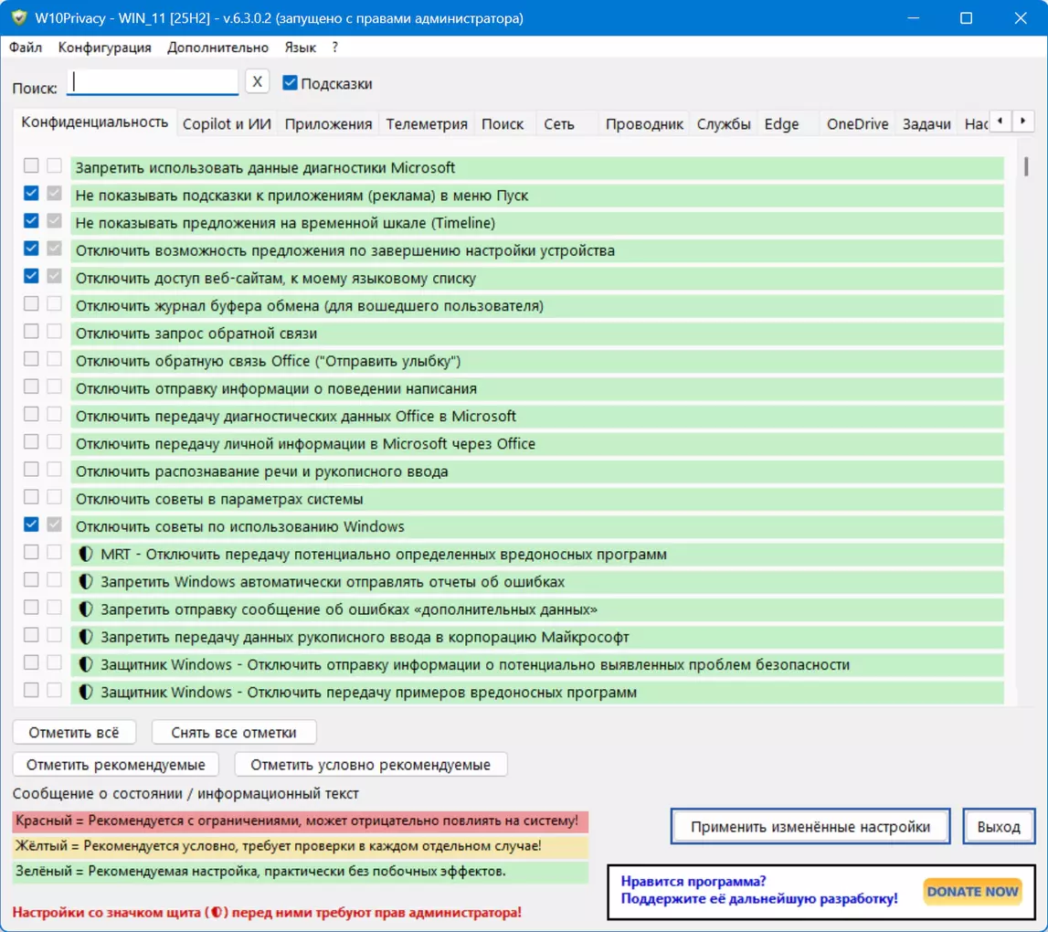Focus the Поиск search input field
1048x932 pixels.
click(x=153, y=82)
